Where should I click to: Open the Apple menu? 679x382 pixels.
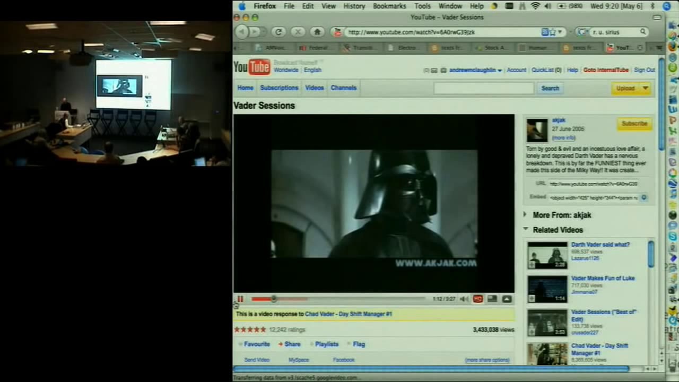click(242, 6)
